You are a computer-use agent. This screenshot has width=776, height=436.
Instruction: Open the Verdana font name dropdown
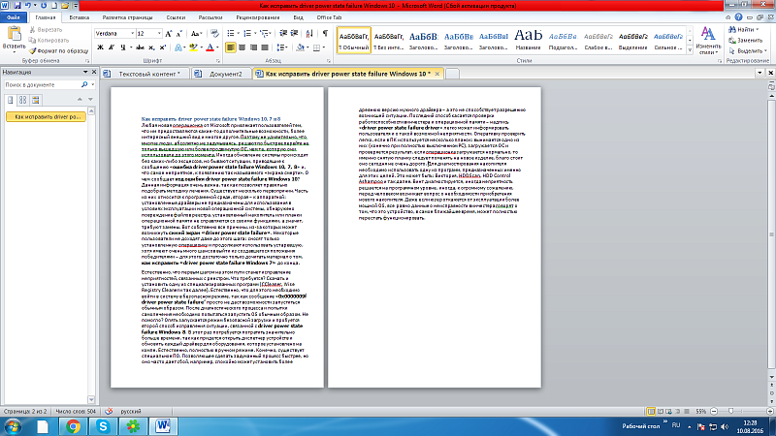point(132,34)
